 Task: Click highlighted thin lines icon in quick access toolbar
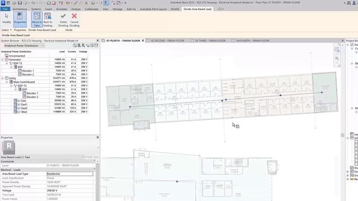106,3
